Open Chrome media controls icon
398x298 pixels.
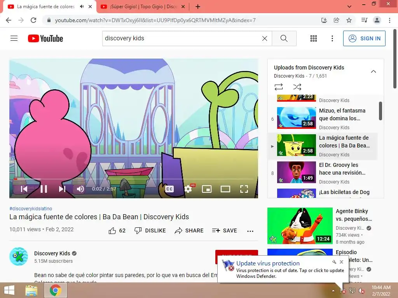(x=365, y=20)
